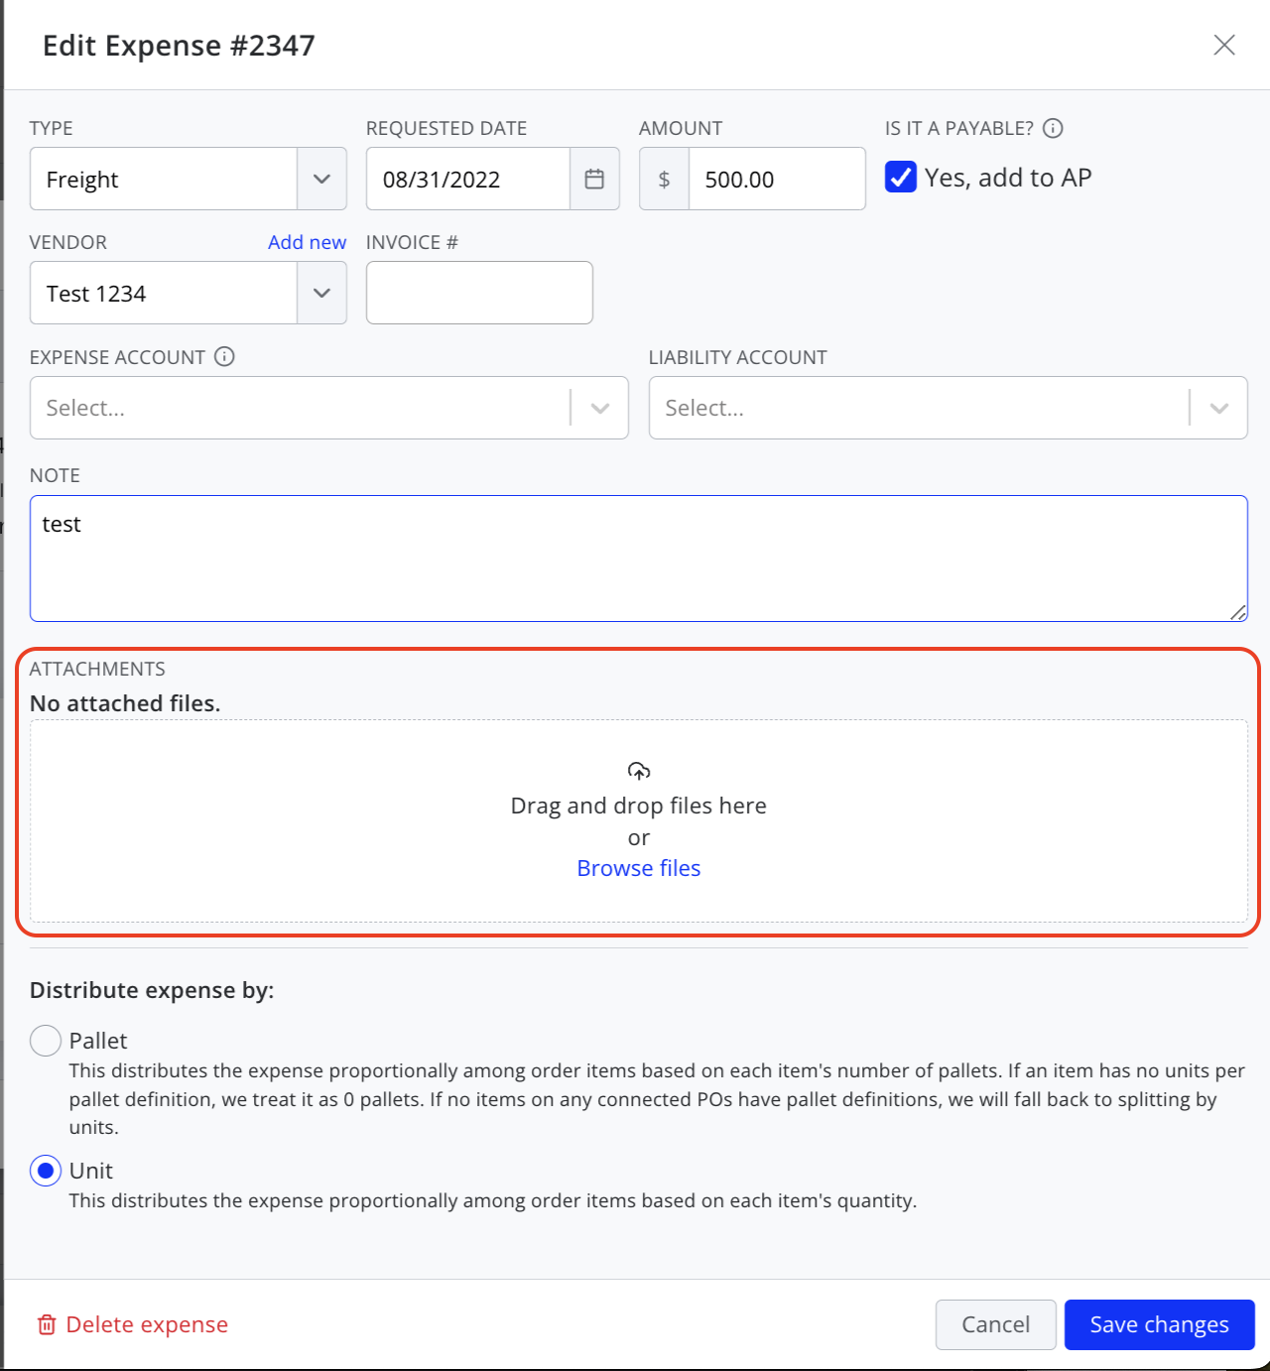This screenshot has height=1371, width=1270.
Task: Click the trash icon beside Delete expense
Action: click(x=47, y=1324)
